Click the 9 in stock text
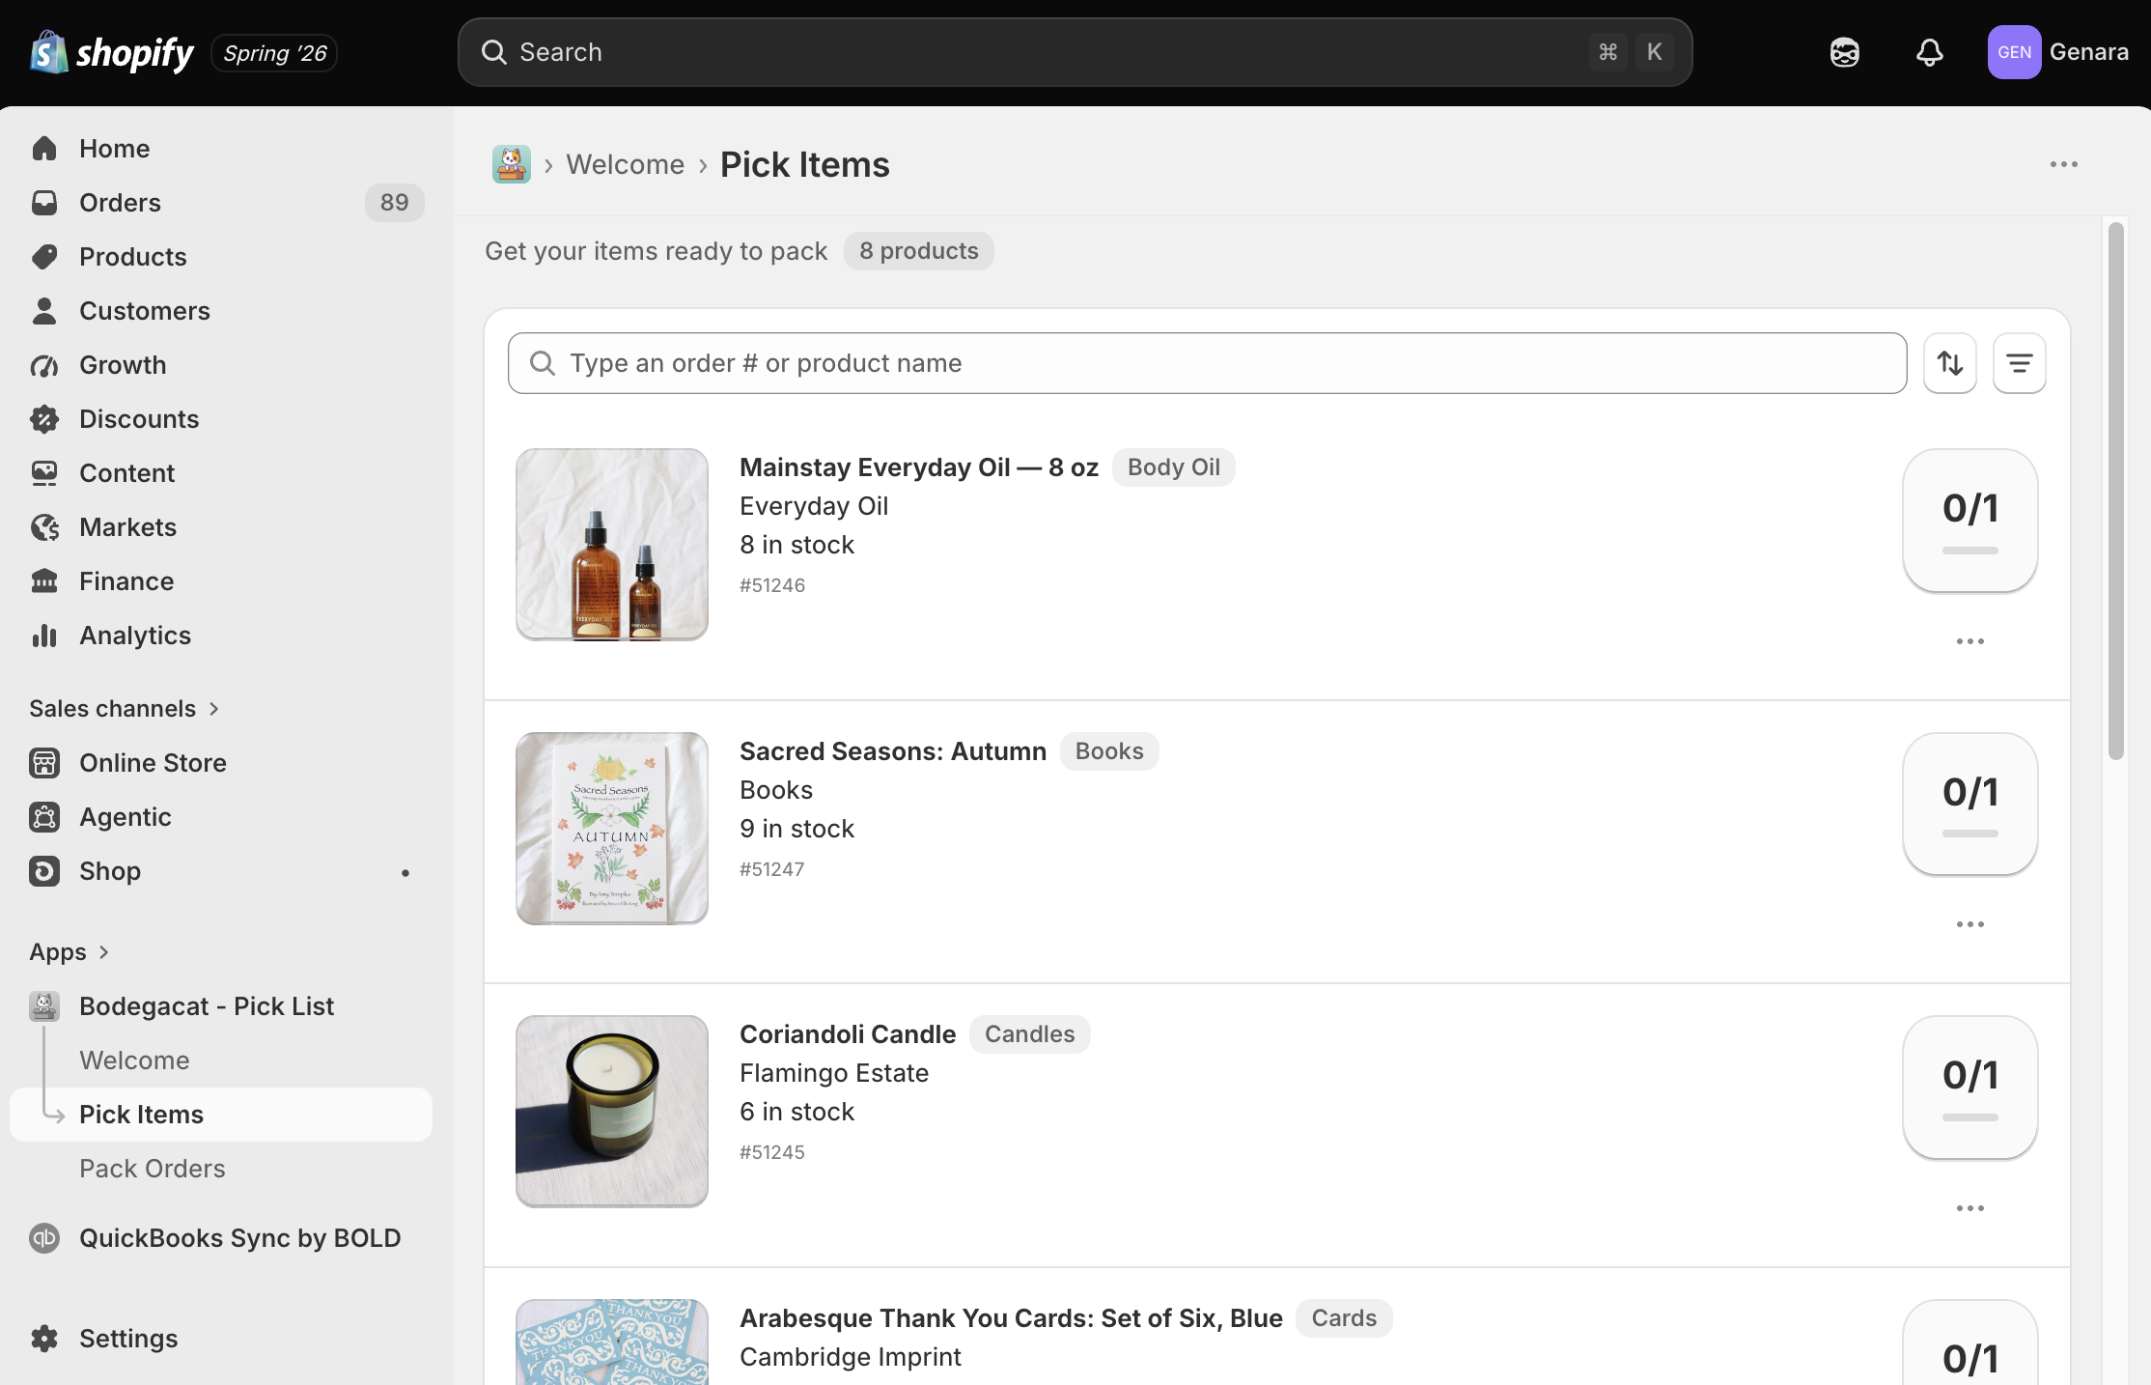Screen dimensions: 2151x1385 point(797,829)
